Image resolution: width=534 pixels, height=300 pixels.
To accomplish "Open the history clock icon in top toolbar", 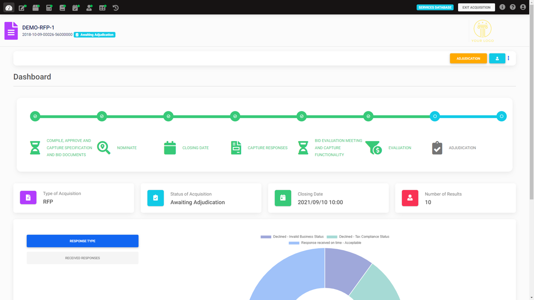I will click(x=116, y=7).
